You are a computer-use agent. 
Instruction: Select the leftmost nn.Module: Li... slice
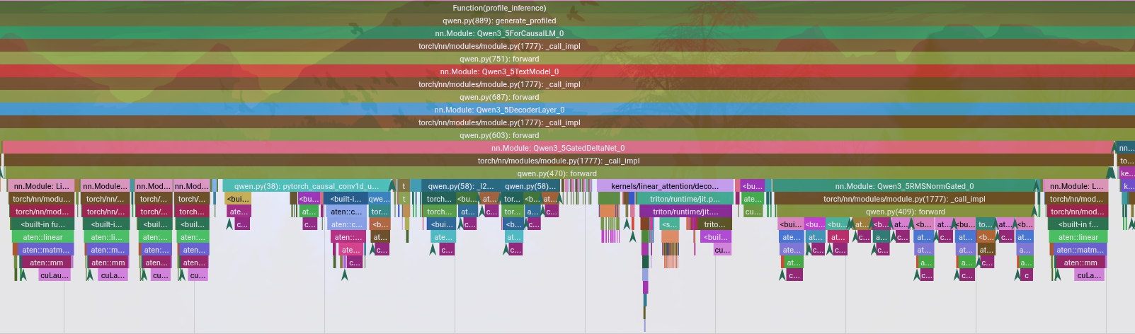click(x=41, y=186)
